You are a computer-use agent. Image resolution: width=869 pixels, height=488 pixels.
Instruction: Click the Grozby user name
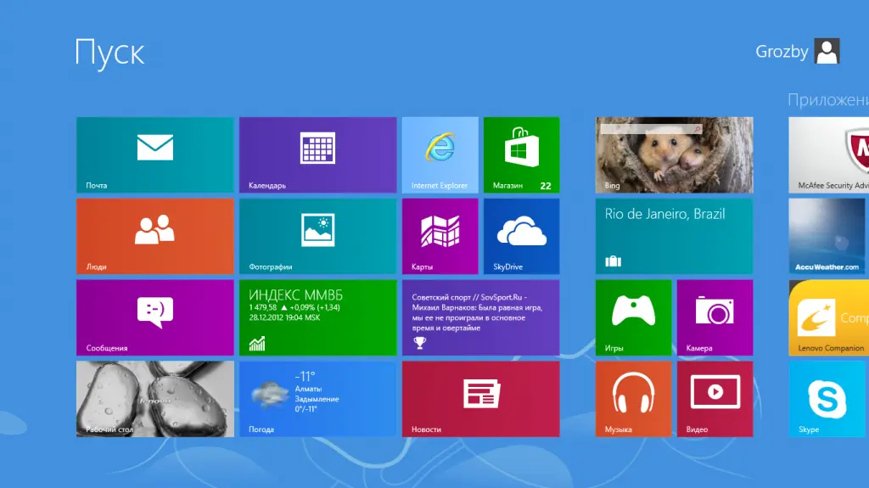[x=782, y=52]
